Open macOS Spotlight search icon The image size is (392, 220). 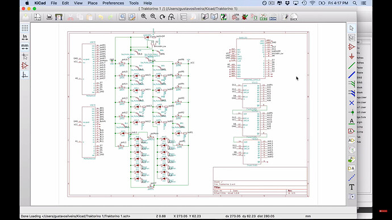(x=355, y=3)
